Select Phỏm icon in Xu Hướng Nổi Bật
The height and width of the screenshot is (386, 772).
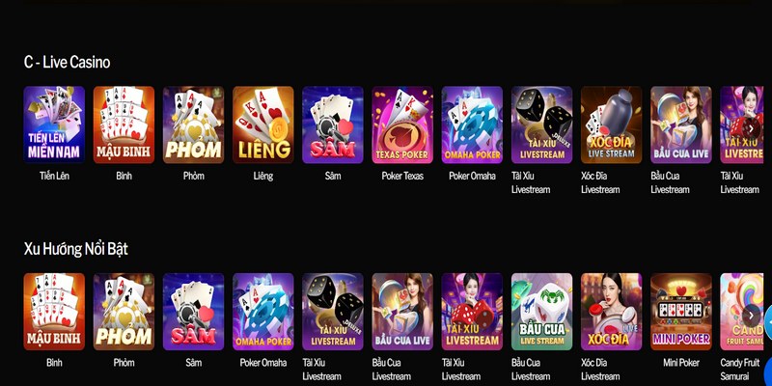tap(124, 312)
